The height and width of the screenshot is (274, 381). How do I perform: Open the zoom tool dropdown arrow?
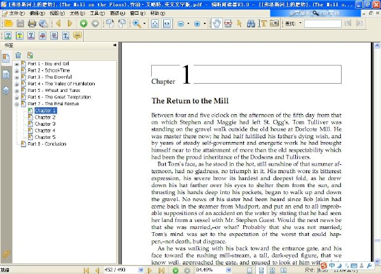tap(144, 23)
